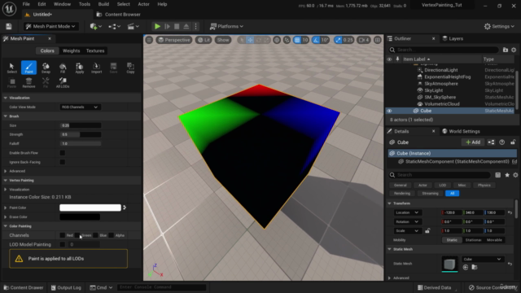This screenshot has height=293, width=521.
Task: Switch to the Textures tab
Action: click(95, 50)
